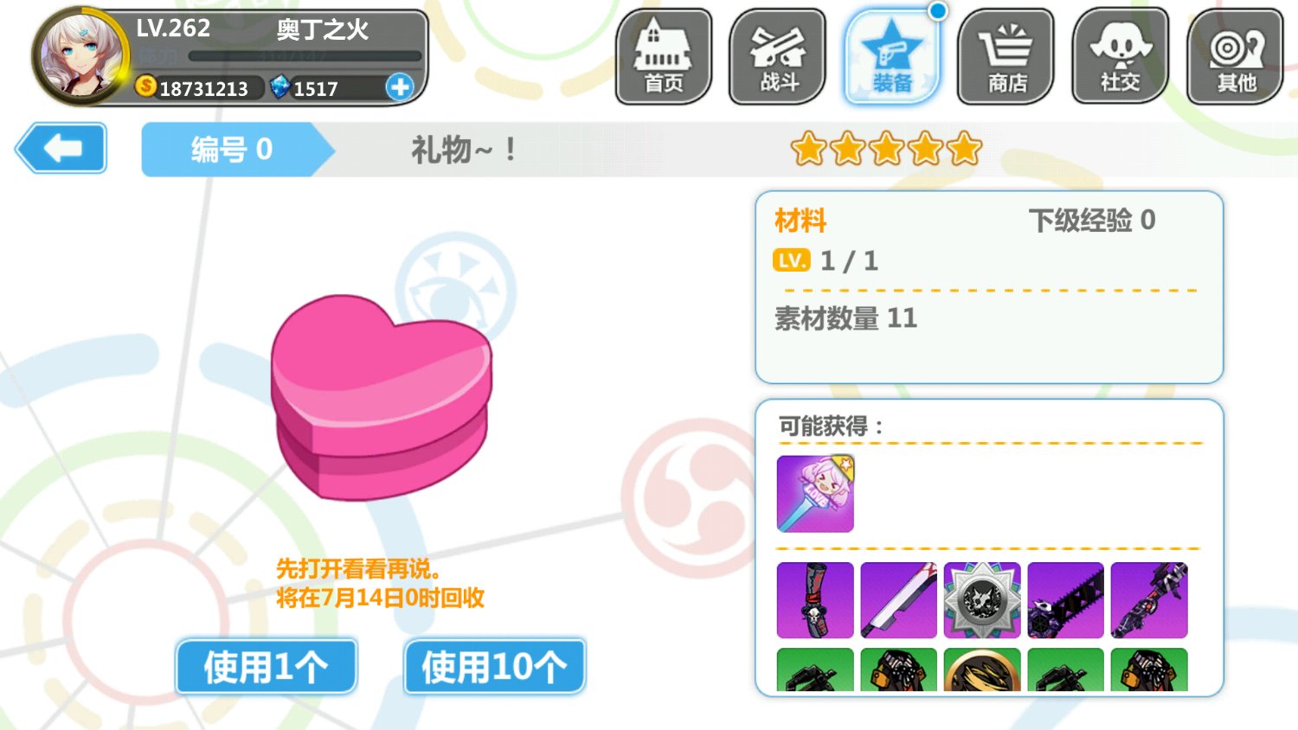1298x730 pixels.
Task: Go to the 战斗 battle tab
Action: [778, 57]
